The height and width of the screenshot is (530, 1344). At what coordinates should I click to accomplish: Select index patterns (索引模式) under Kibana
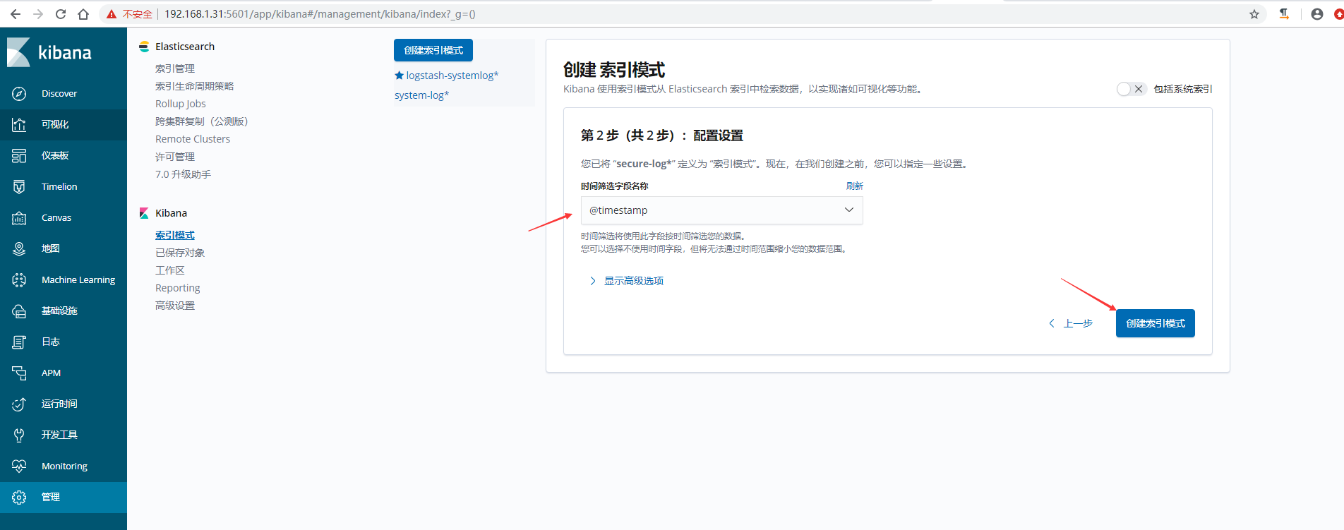[175, 235]
